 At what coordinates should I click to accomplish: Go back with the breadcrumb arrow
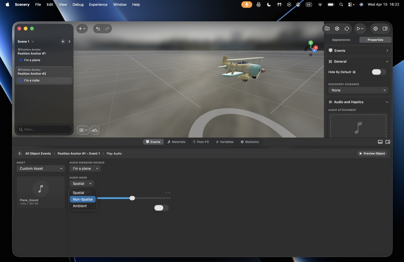20,153
